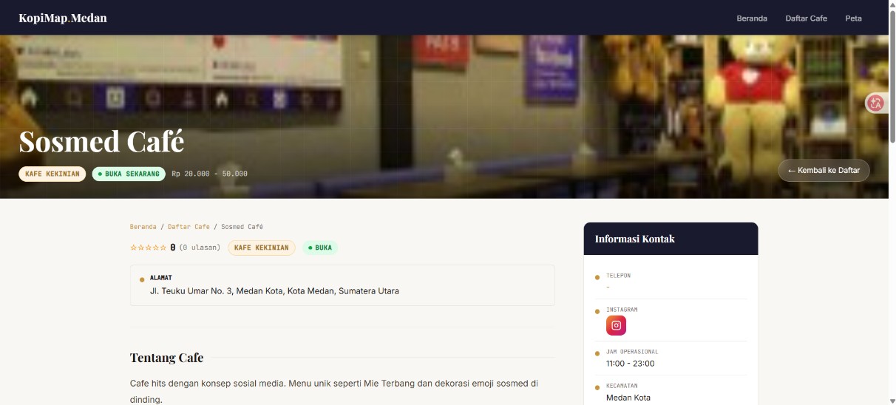Click the green Buka badge near rating
This screenshot has width=896, height=405.
click(x=320, y=248)
